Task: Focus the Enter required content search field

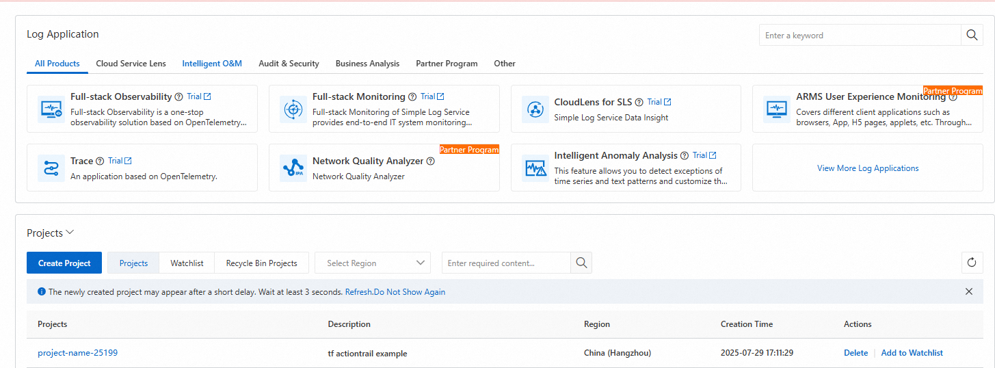Action: click(x=506, y=263)
